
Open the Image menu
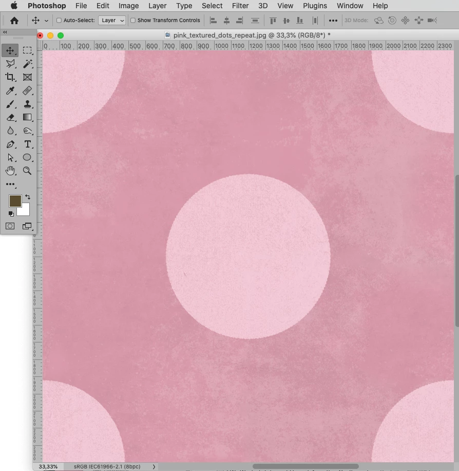128,6
